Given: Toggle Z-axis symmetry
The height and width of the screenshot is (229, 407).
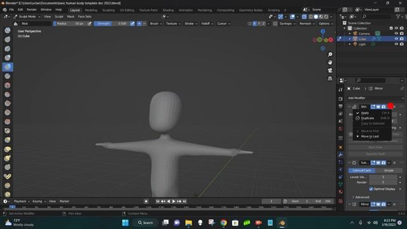Looking at the screenshot, I should [263, 24].
